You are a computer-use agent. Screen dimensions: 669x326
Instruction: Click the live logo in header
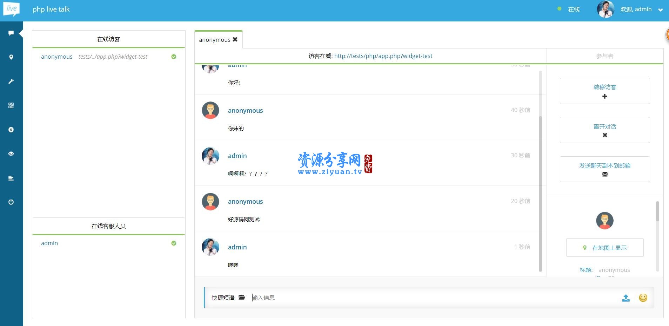[x=11, y=9]
